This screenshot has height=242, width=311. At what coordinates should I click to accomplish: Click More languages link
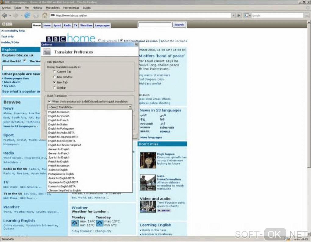(x=151, y=137)
